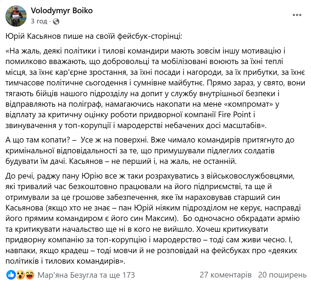Open the 27 коментарів comments list

(x=226, y=275)
